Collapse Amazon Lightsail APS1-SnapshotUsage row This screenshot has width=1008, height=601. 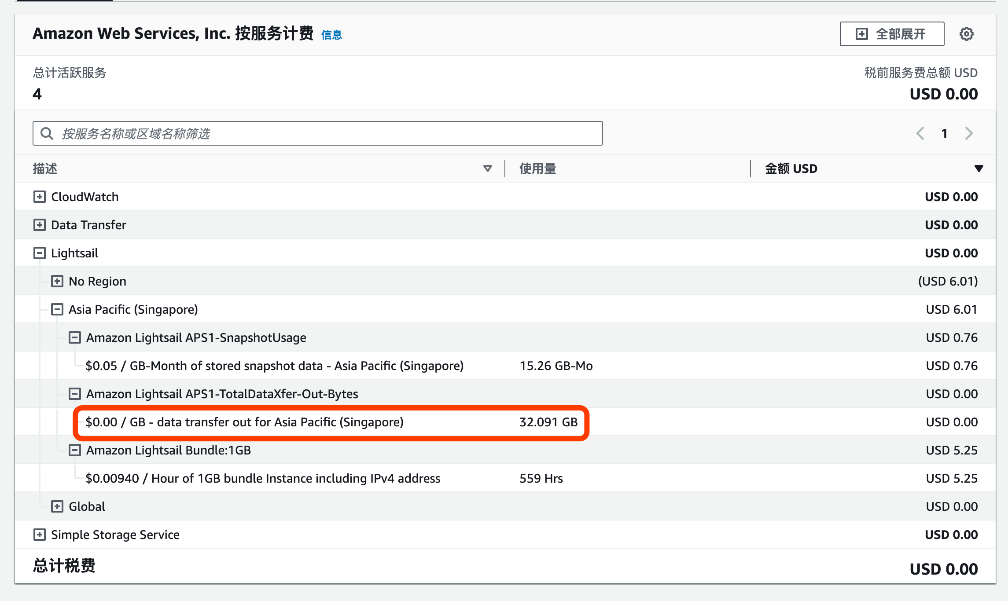tap(75, 337)
